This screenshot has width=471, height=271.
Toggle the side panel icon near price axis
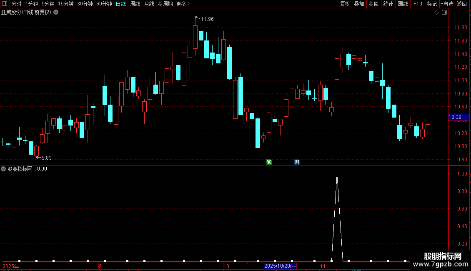(444, 13)
